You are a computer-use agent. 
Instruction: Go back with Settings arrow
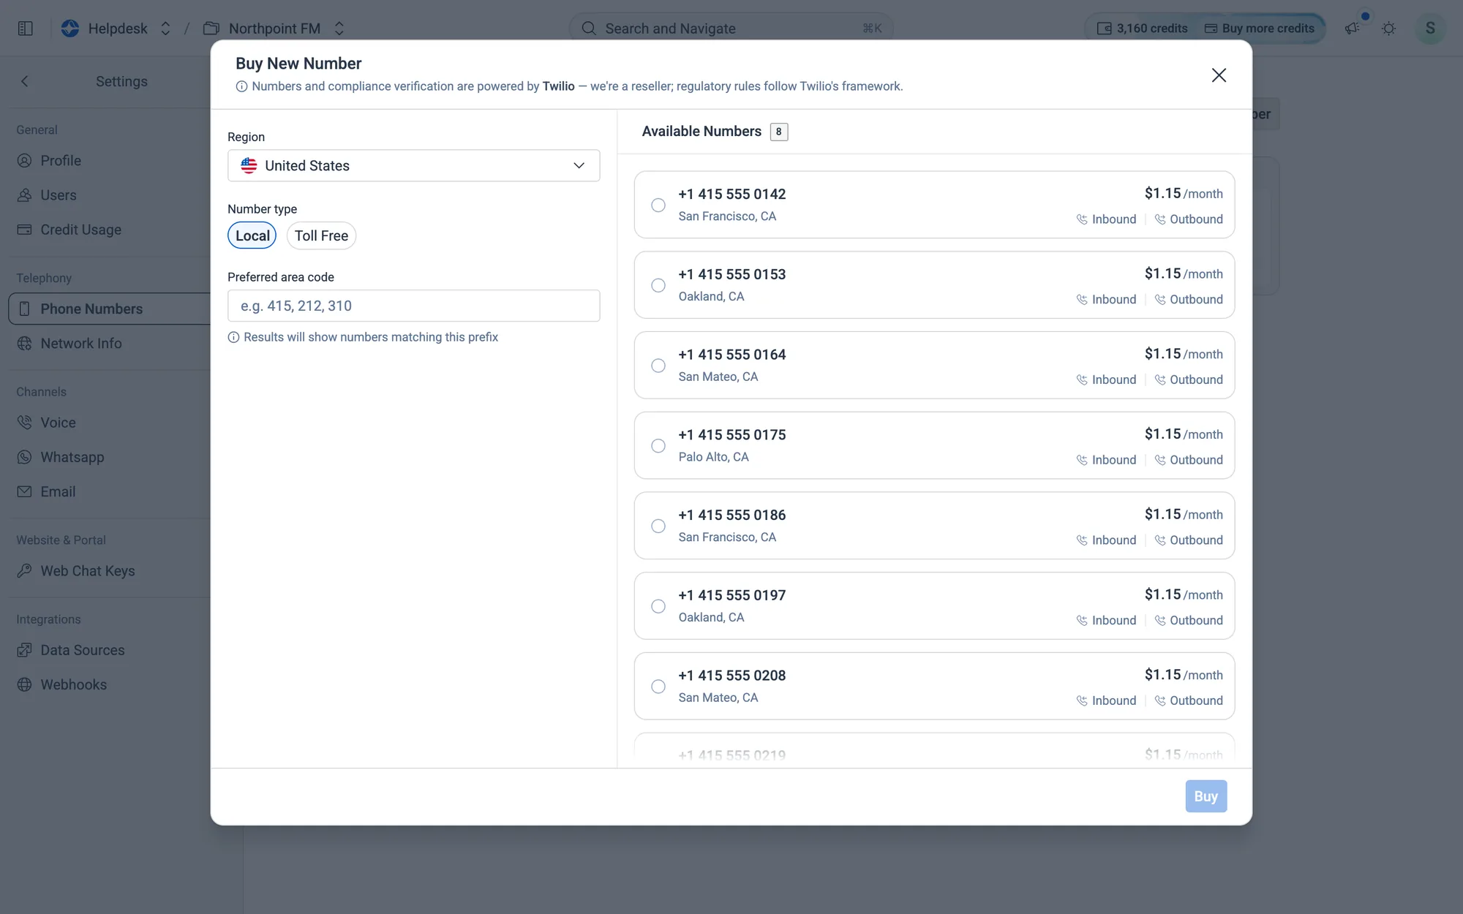pos(25,81)
